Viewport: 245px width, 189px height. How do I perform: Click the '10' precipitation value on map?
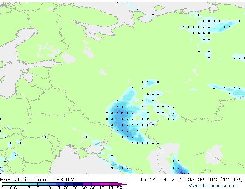(122, 113)
